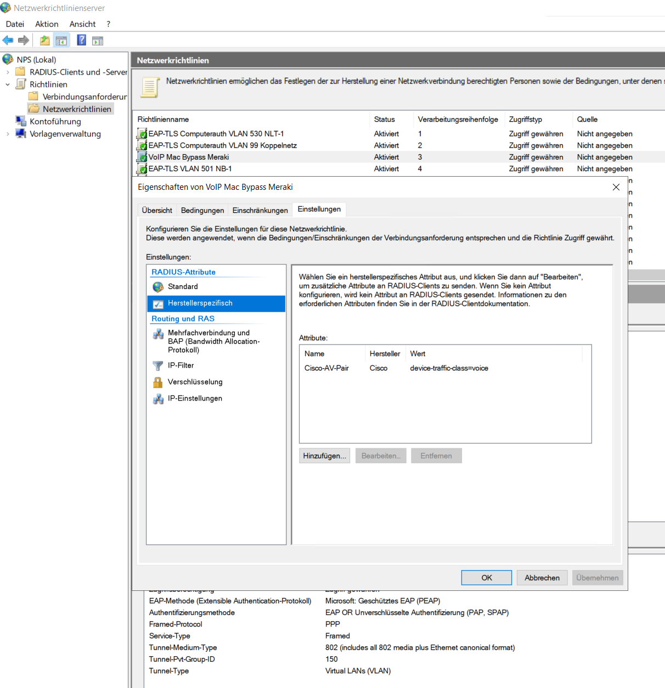Click the OK button
This screenshot has width=665, height=688.
coord(486,577)
